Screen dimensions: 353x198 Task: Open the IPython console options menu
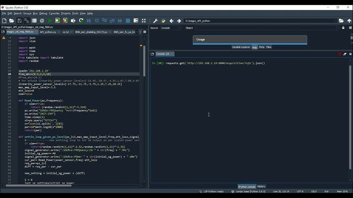point(351,54)
